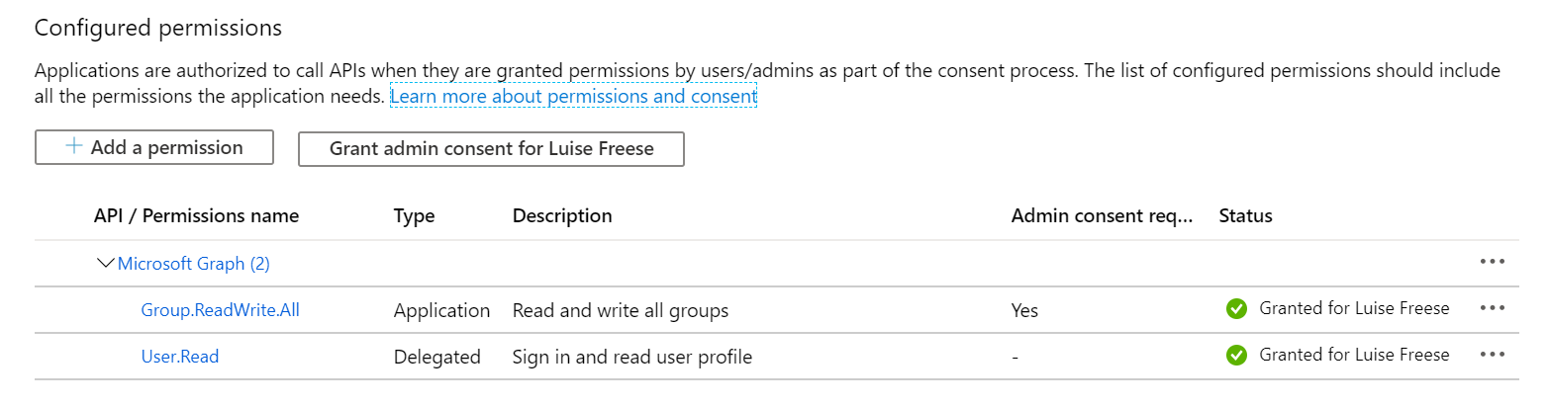1548x406 pixels.
Task: Click the Status column header
Action: [x=1245, y=215]
